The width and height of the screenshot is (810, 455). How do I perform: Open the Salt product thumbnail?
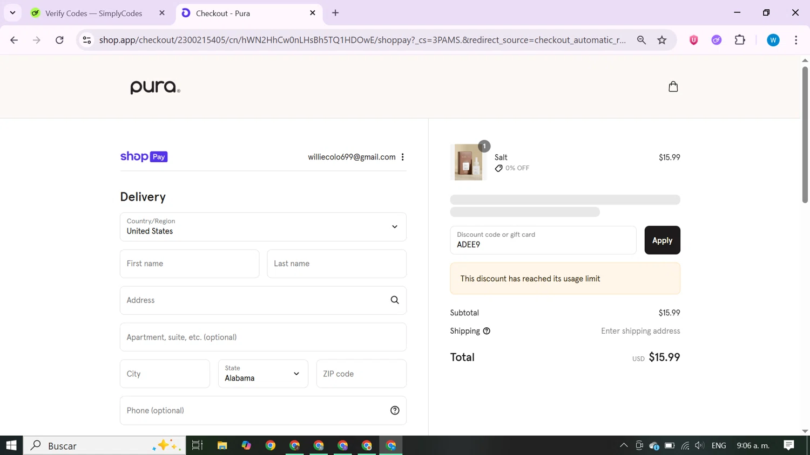468,162
